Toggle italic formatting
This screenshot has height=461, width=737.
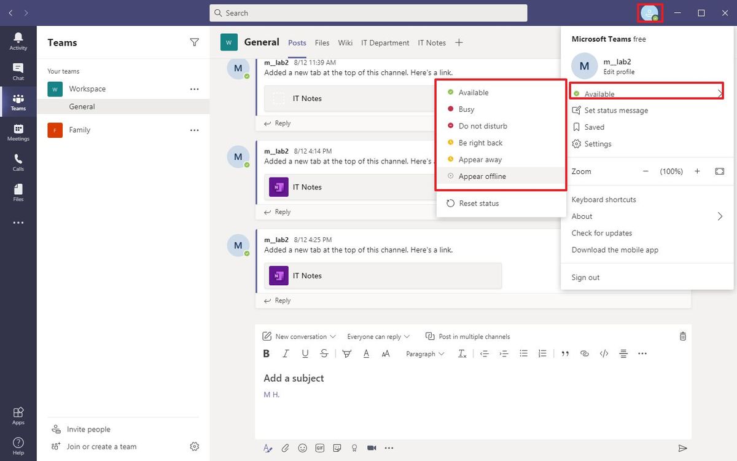(x=286, y=353)
